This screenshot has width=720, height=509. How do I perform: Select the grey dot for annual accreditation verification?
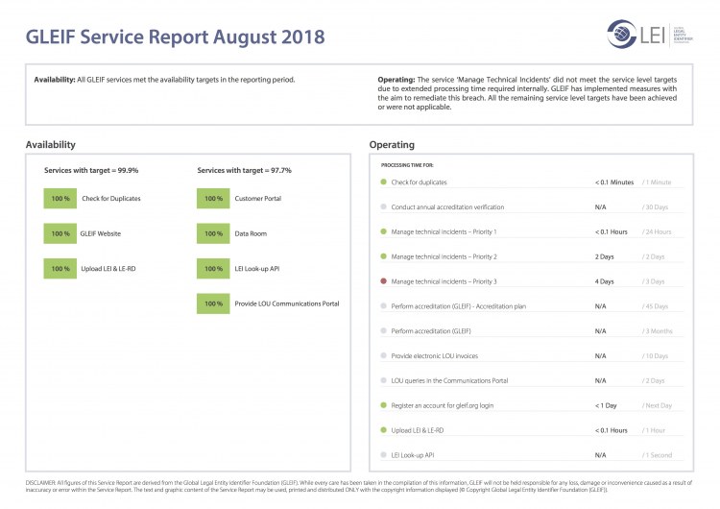384,206
